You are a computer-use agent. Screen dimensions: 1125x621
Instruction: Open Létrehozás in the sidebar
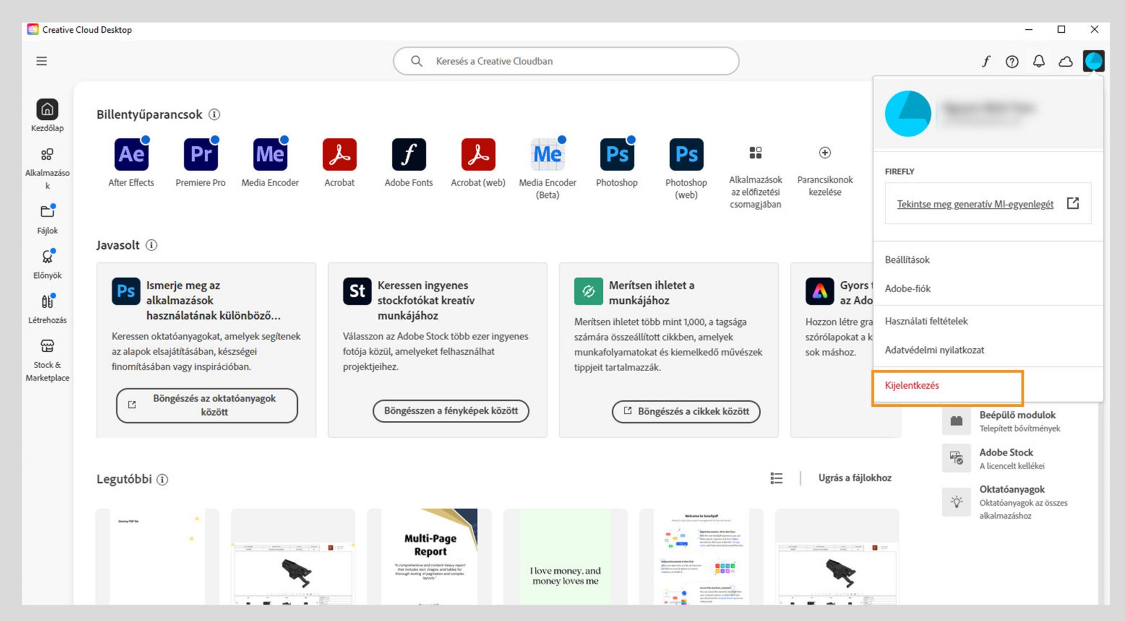(x=47, y=309)
